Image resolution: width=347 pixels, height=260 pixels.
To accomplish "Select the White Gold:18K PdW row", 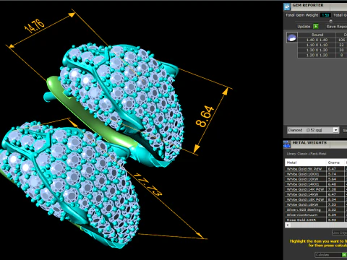I will click(x=316, y=199).
